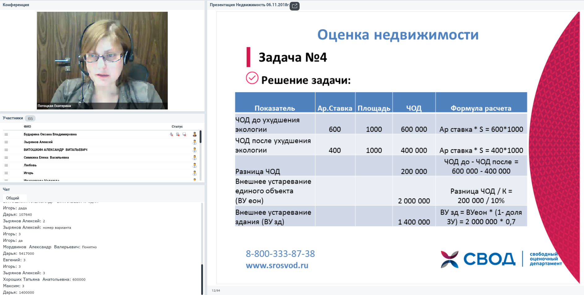Screen dimensions: 584x295
Task: Select participant ВИТОШКИН АЛЕКСАНДР ВИТАЛЬЕВИЧ
Action: (55, 150)
